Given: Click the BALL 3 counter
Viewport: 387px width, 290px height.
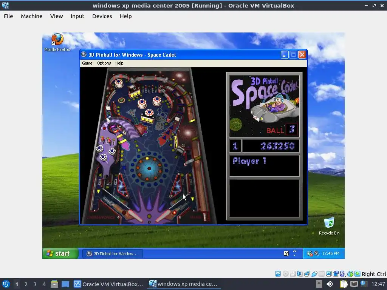Looking at the screenshot, I should coord(282,130).
